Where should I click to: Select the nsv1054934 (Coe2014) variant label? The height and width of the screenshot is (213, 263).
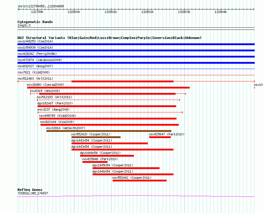click(35, 47)
